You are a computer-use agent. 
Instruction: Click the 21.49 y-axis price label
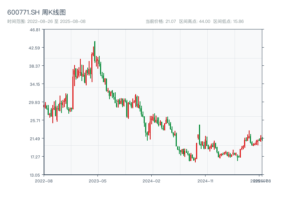[x=35, y=138]
